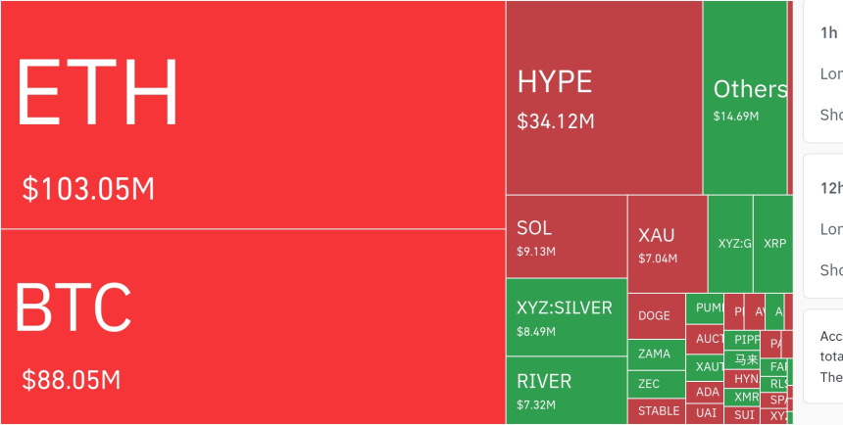The image size is (843, 425).
Task: Open the XYZ:SILVER tile
Action: [x=566, y=317]
